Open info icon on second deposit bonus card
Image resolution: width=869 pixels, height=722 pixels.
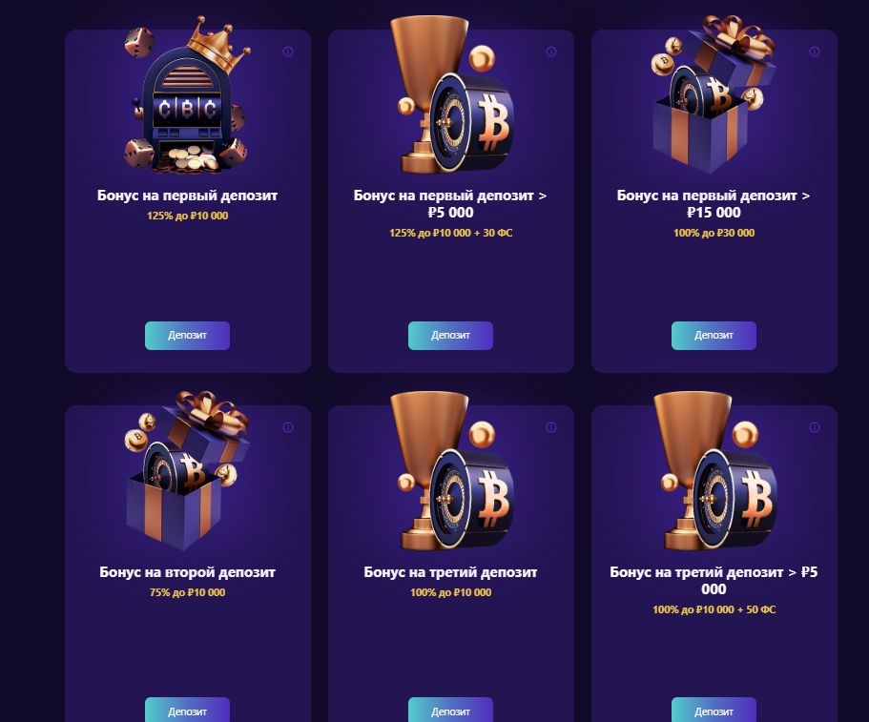pos(288,427)
